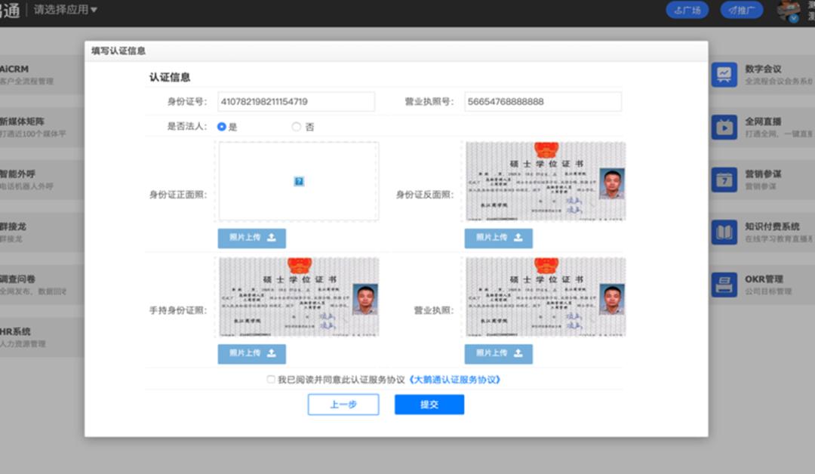
Task: Select the 否 radio button for 是否法人
Action: [297, 127]
